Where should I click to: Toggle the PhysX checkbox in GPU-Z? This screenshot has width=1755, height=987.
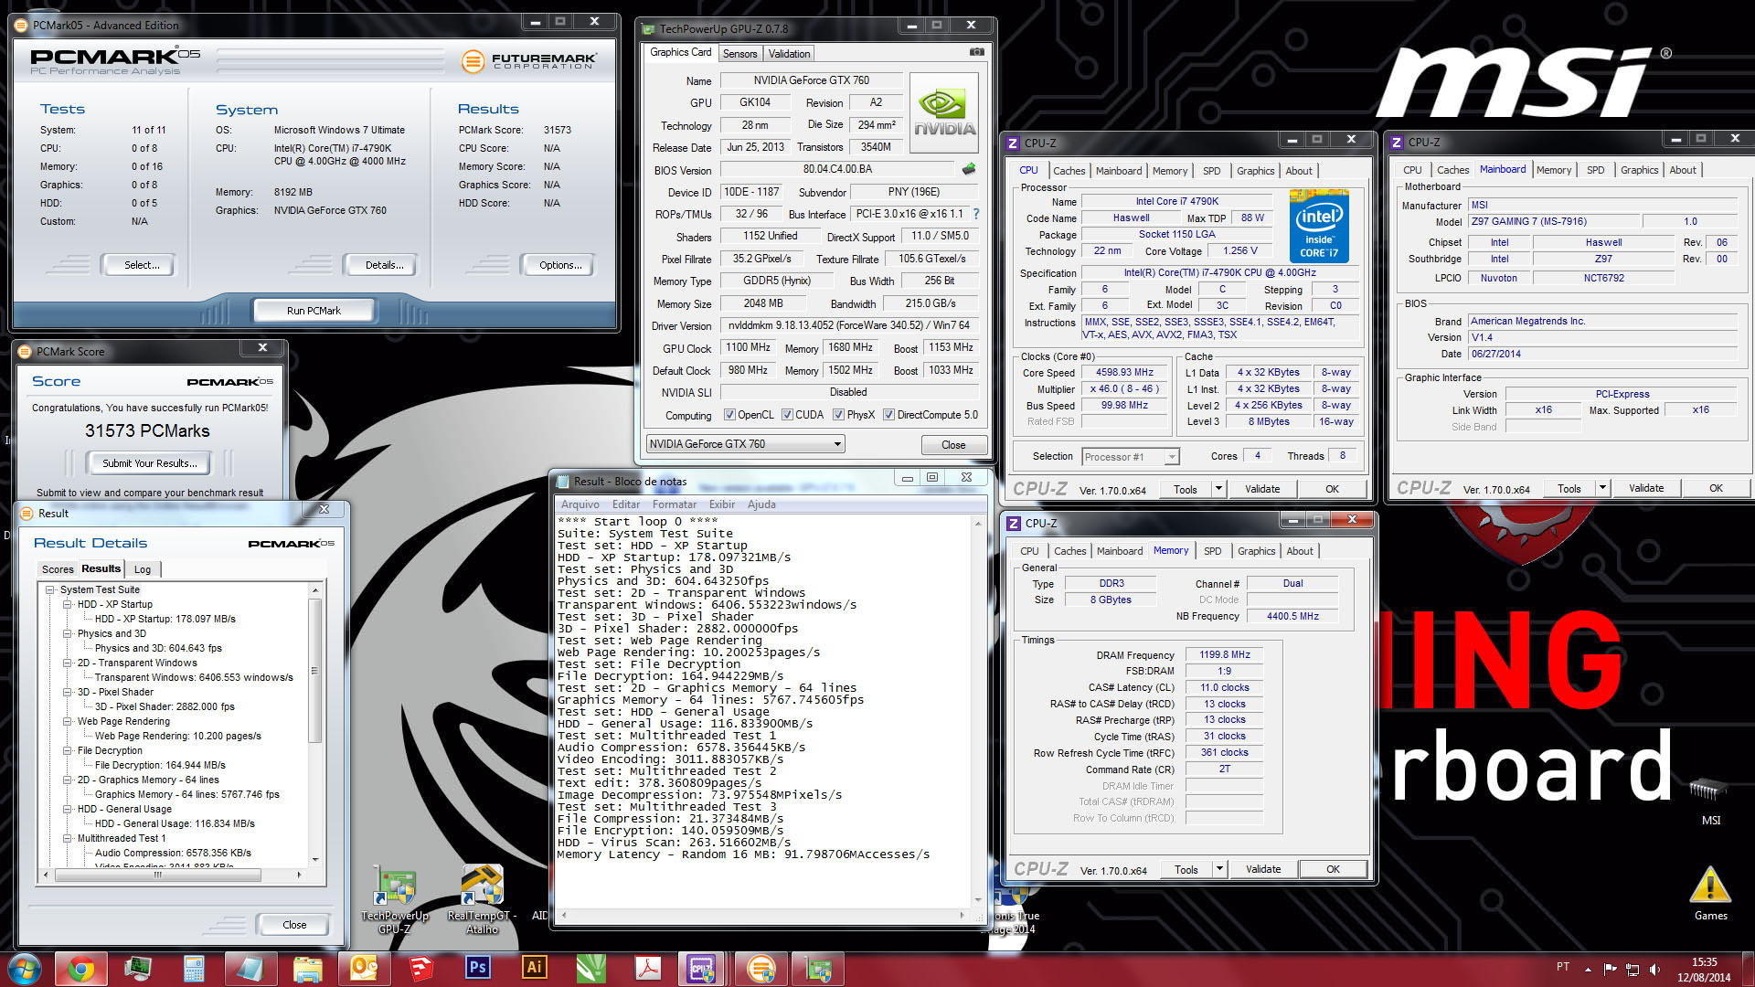click(838, 415)
